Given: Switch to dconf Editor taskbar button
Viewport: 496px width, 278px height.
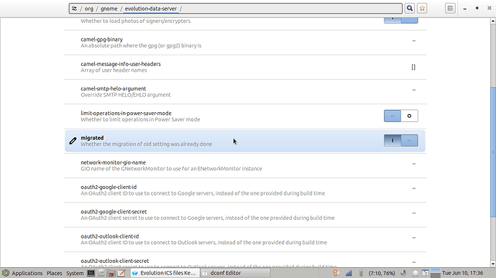Looking at the screenshot, I should [x=236, y=273].
